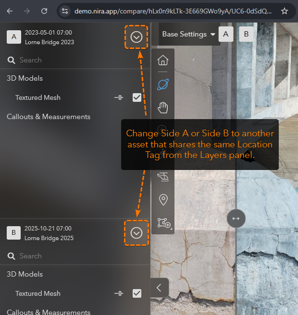Open Side A asset dropdown chevron
Viewport: 298px width, 315px height.
tap(137, 37)
